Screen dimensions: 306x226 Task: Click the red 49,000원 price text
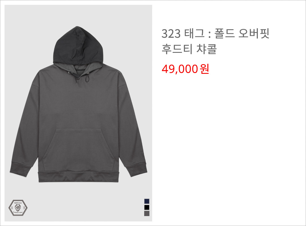[185, 69]
